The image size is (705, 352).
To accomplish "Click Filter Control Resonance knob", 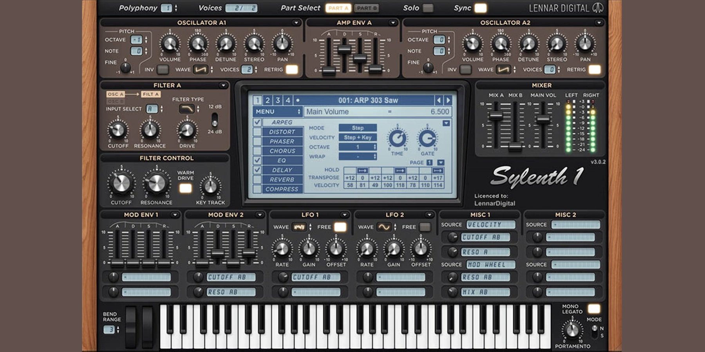I will tap(157, 183).
